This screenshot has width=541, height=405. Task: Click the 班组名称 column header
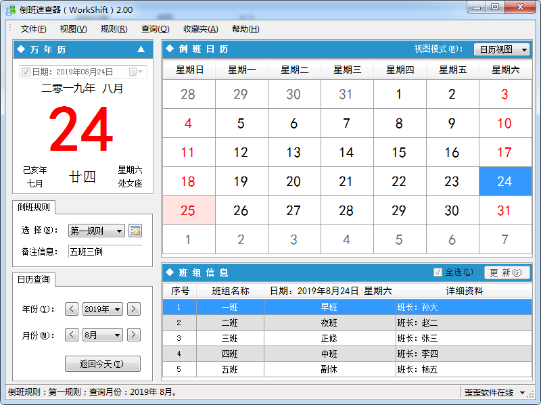tap(230, 291)
